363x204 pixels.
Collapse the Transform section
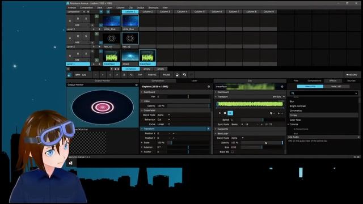(142, 129)
